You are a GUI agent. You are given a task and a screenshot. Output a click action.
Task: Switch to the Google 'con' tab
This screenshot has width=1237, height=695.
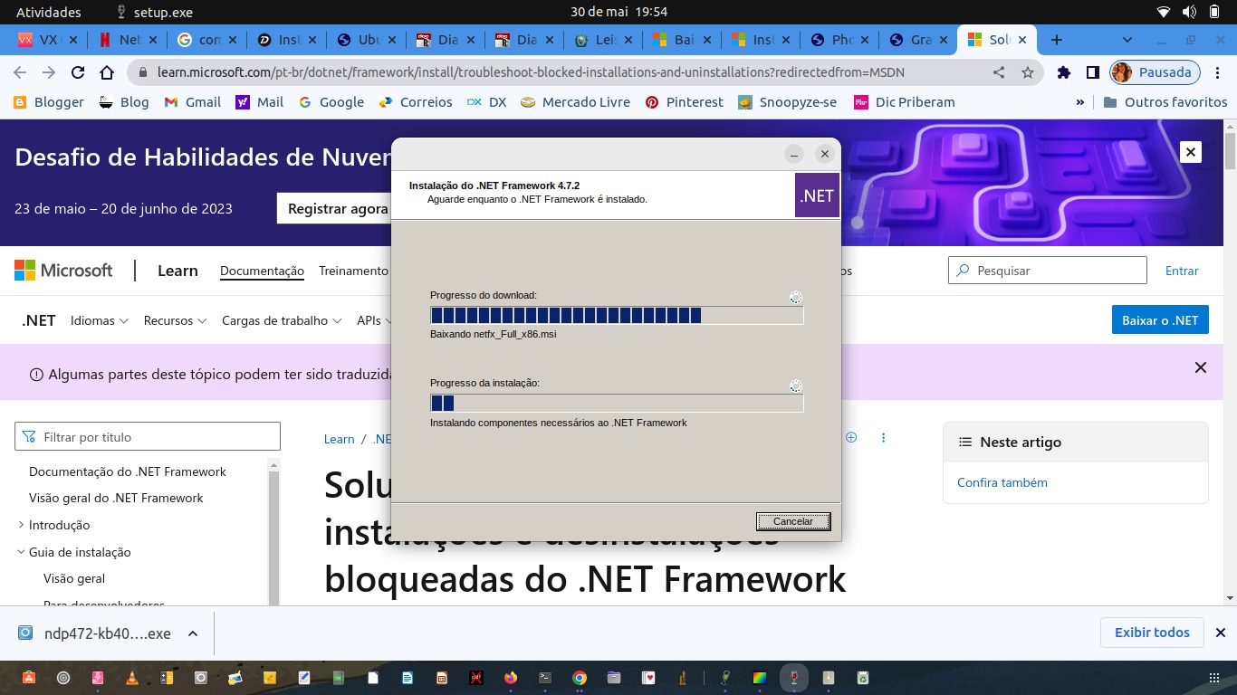(x=208, y=40)
